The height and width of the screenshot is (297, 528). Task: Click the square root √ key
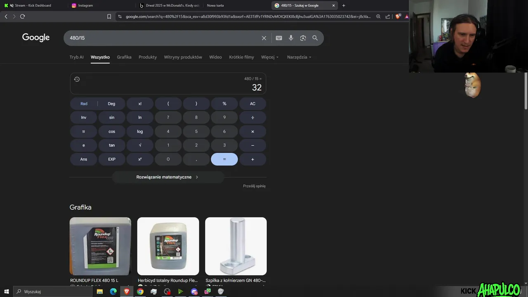[x=140, y=145]
